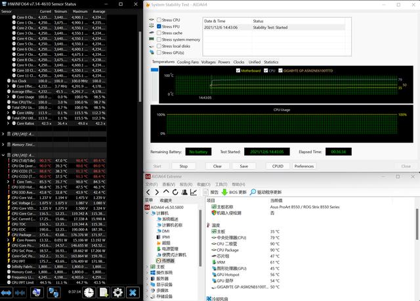Click AIDA64 Extreme forward arrow
This screenshot has height=301, width=420.
point(157,192)
